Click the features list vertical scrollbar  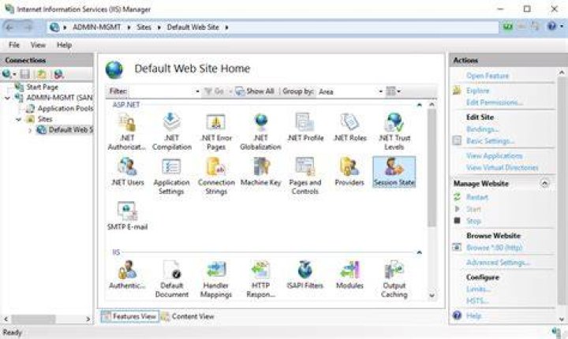[432, 167]
